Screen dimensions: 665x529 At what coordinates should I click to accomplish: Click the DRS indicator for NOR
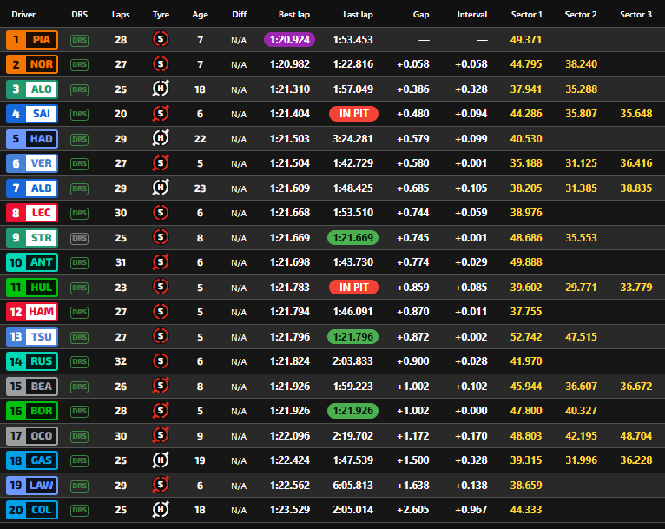(80, 64)
